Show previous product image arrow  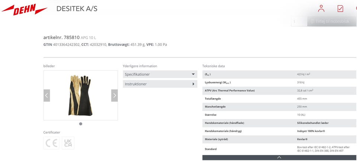pyautogui.click(x=46, y=96)
